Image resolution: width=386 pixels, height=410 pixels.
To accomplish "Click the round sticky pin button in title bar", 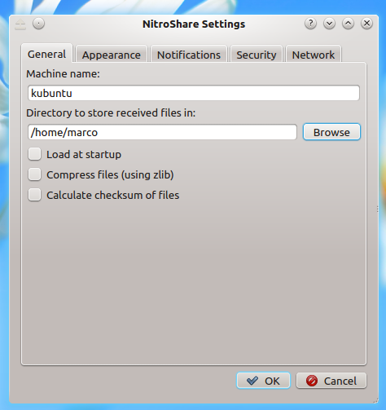I will tap(38, 24).
